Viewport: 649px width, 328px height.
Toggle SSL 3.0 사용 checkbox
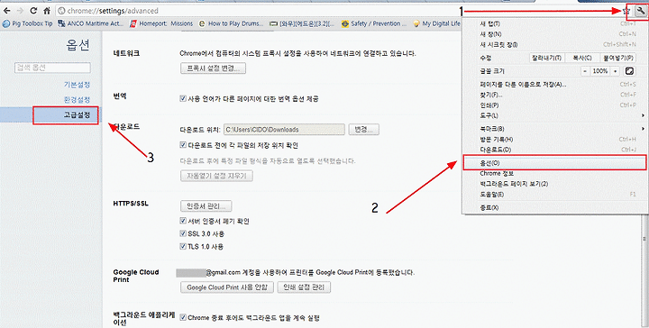tap(183, 233)
